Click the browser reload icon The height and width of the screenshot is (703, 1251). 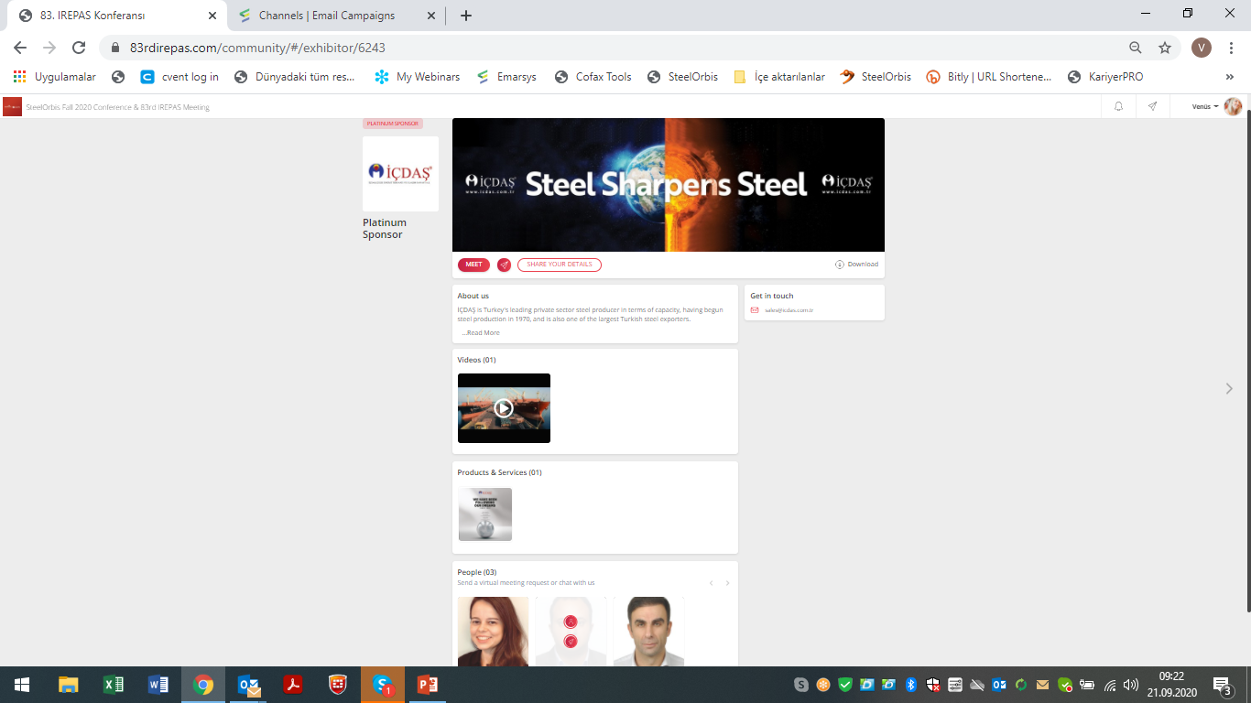79,48
